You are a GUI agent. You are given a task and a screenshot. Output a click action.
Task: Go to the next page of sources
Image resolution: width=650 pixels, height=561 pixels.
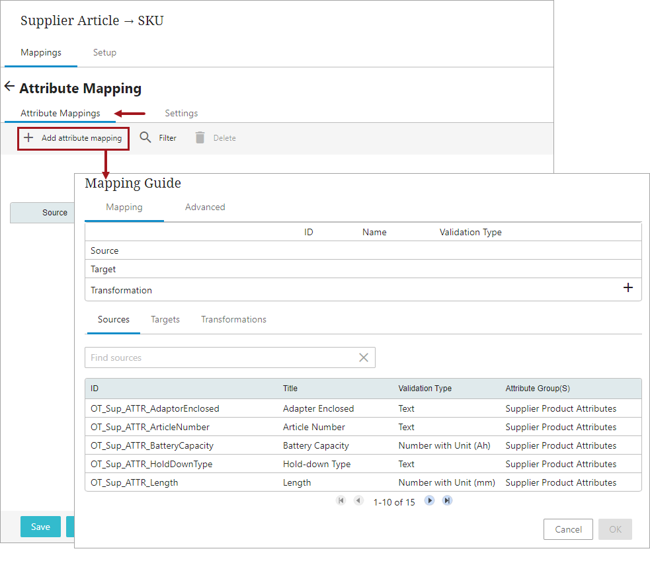(430, 501)
